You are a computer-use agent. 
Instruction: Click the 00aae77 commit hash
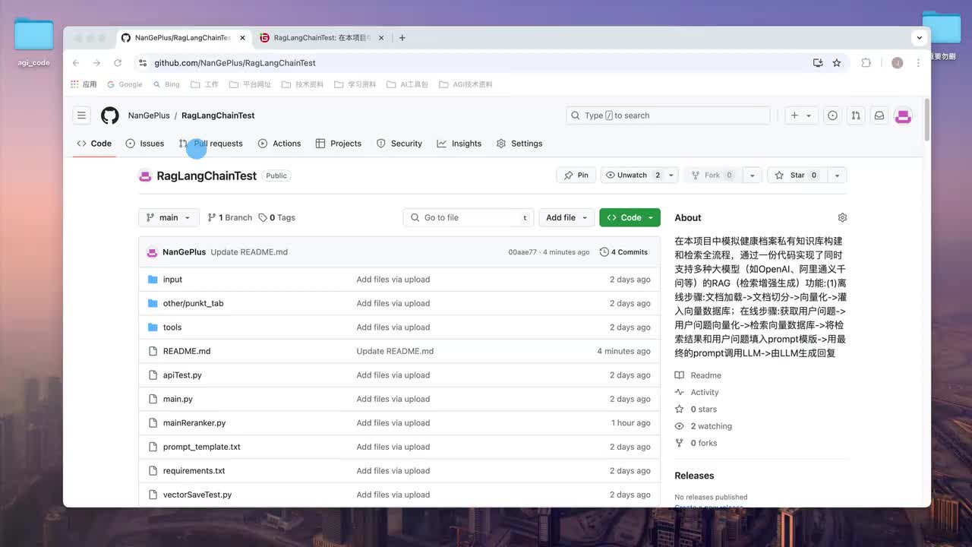pyautogui.click(x=522, y=252)
